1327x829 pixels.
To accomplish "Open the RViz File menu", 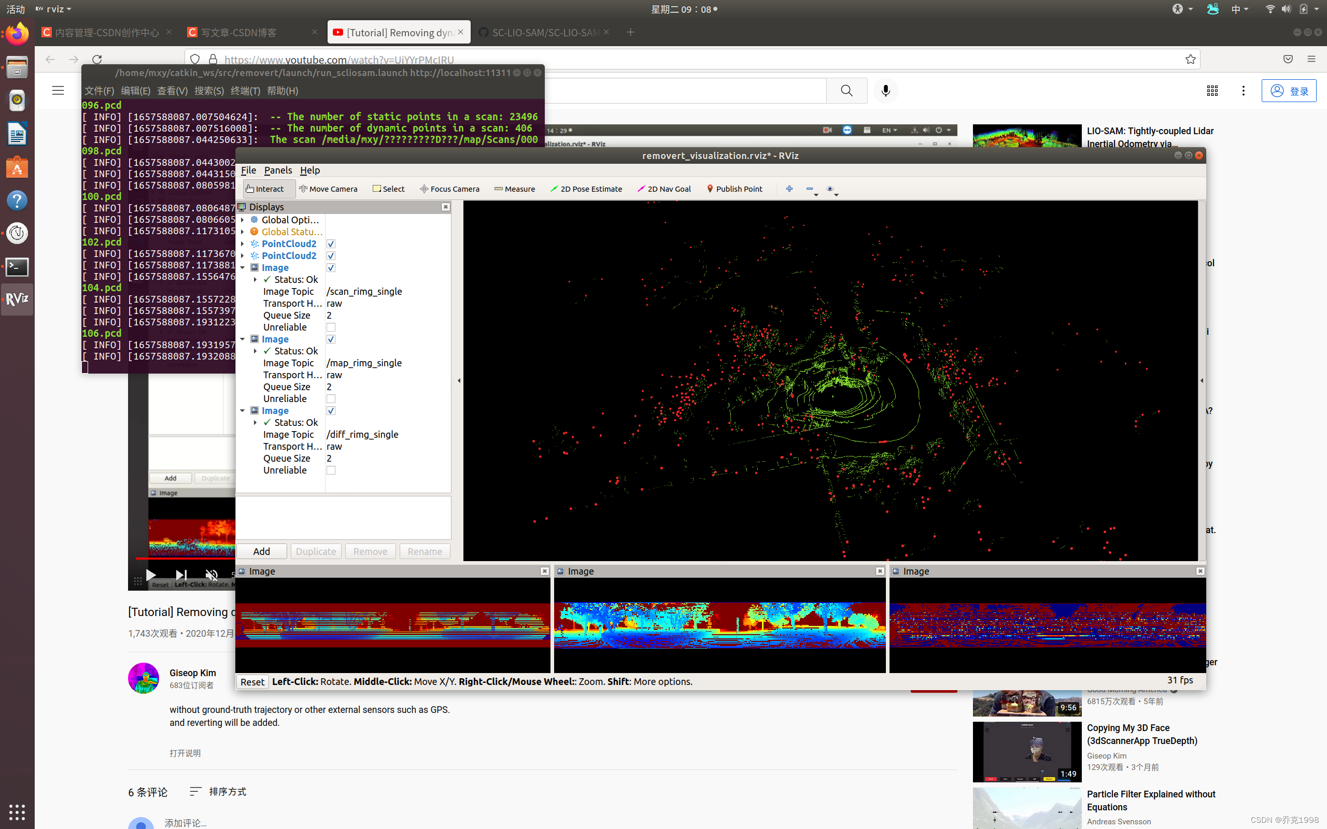I will point(248,170).
